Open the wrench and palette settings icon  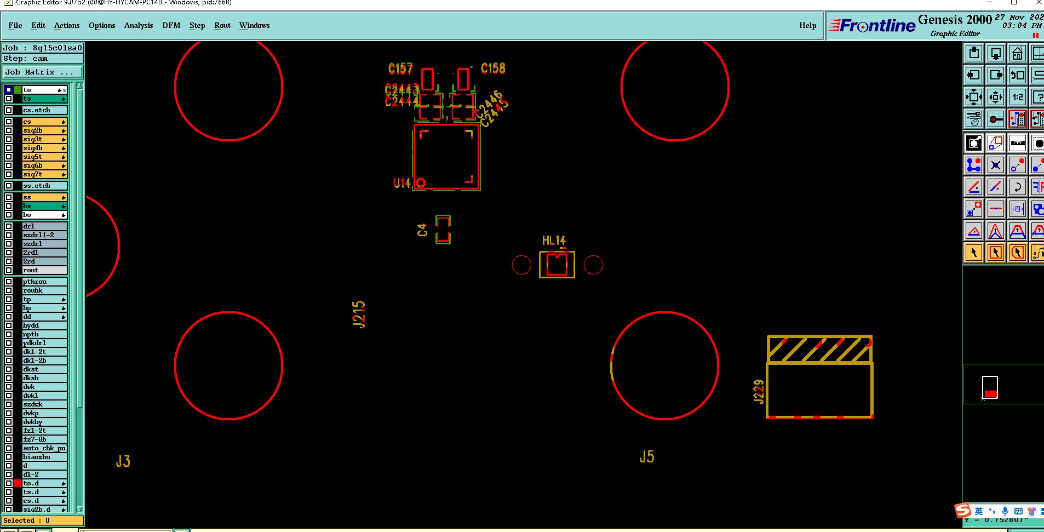pos(974,119)
